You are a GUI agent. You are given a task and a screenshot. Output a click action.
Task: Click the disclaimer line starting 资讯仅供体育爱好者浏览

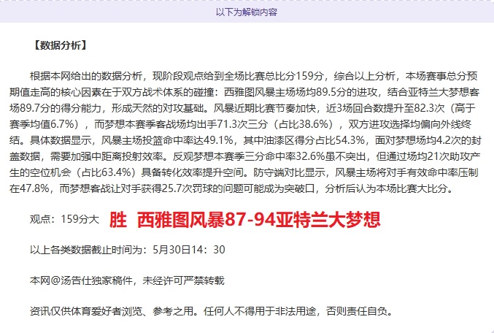212,311
